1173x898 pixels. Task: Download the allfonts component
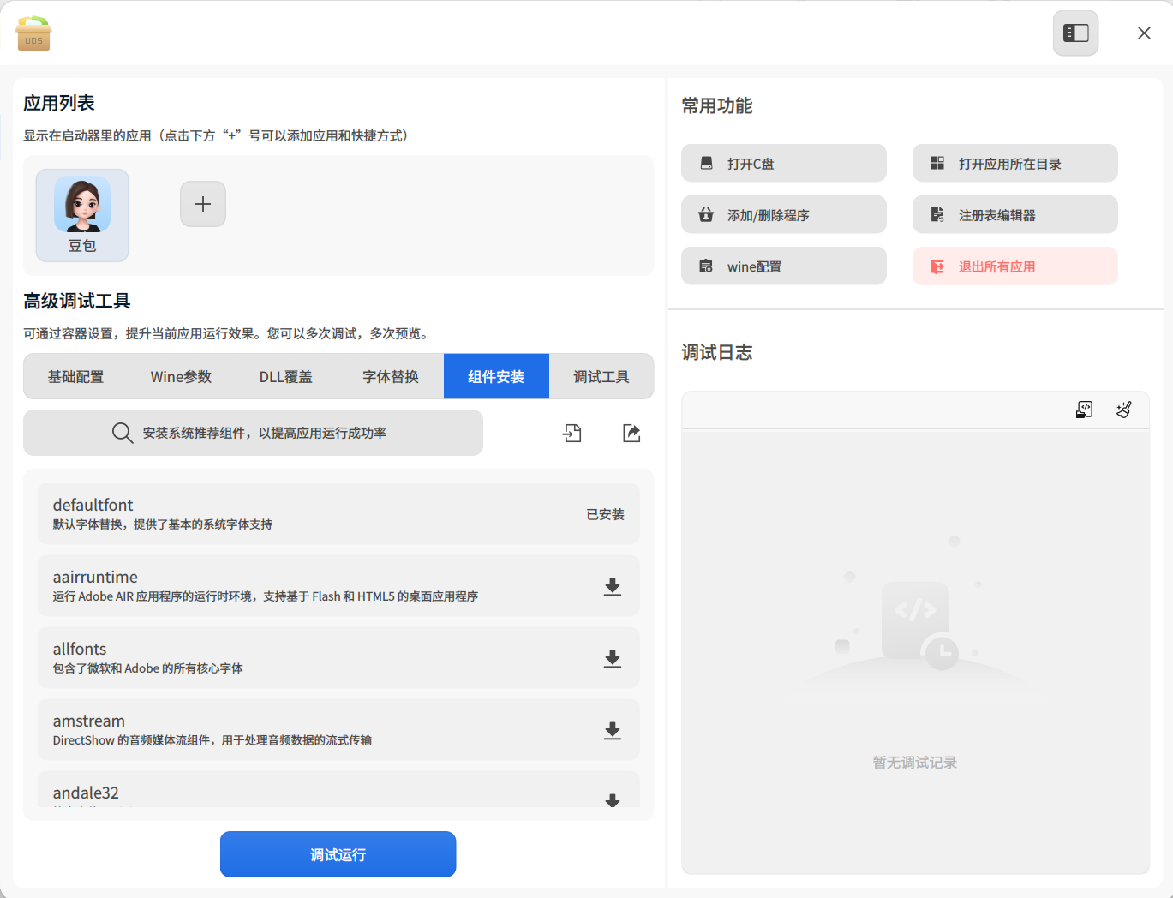point(613,658)
